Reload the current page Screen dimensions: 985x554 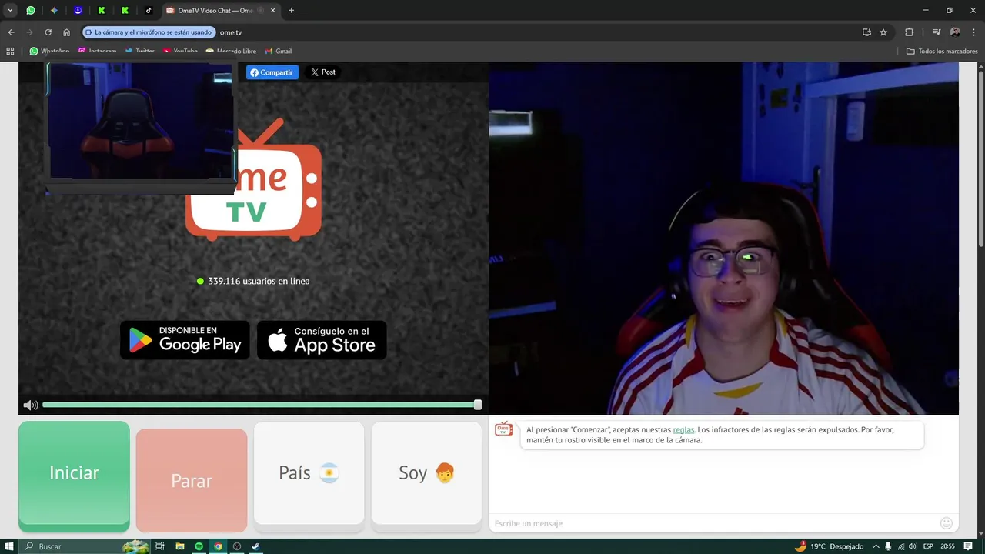(x=48, y=32)
